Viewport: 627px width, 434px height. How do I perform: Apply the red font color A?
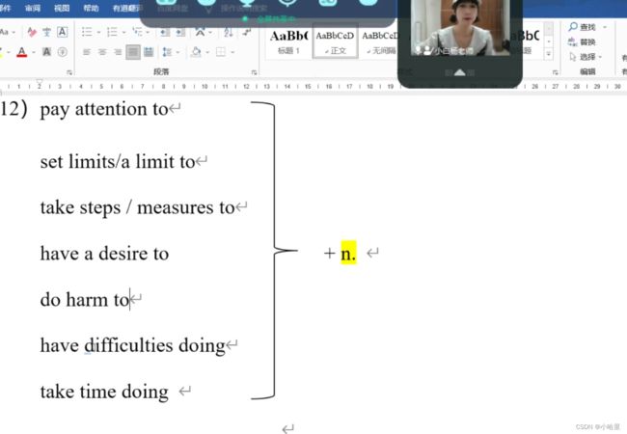pyautogui.click(x=22, y=52)
